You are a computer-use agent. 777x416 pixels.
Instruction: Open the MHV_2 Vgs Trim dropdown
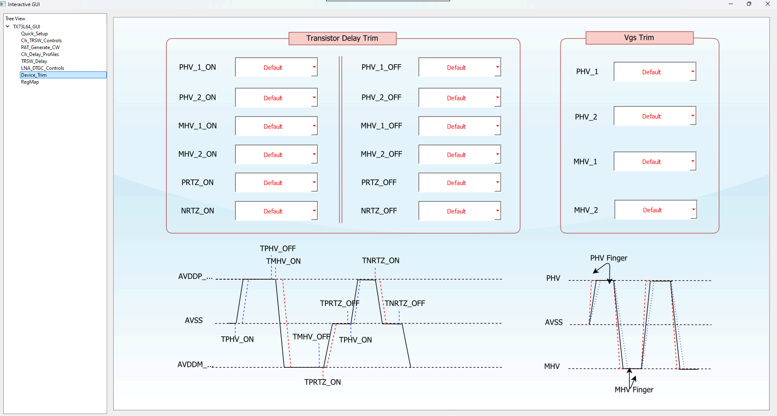[x=655, y=209]
